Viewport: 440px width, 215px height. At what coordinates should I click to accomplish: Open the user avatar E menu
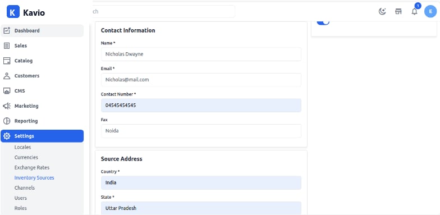click(430, 11)
